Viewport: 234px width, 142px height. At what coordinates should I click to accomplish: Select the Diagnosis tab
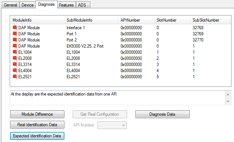click(46, 4)
